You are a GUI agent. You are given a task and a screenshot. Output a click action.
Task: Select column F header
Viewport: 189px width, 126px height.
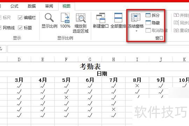click(66, 59)
